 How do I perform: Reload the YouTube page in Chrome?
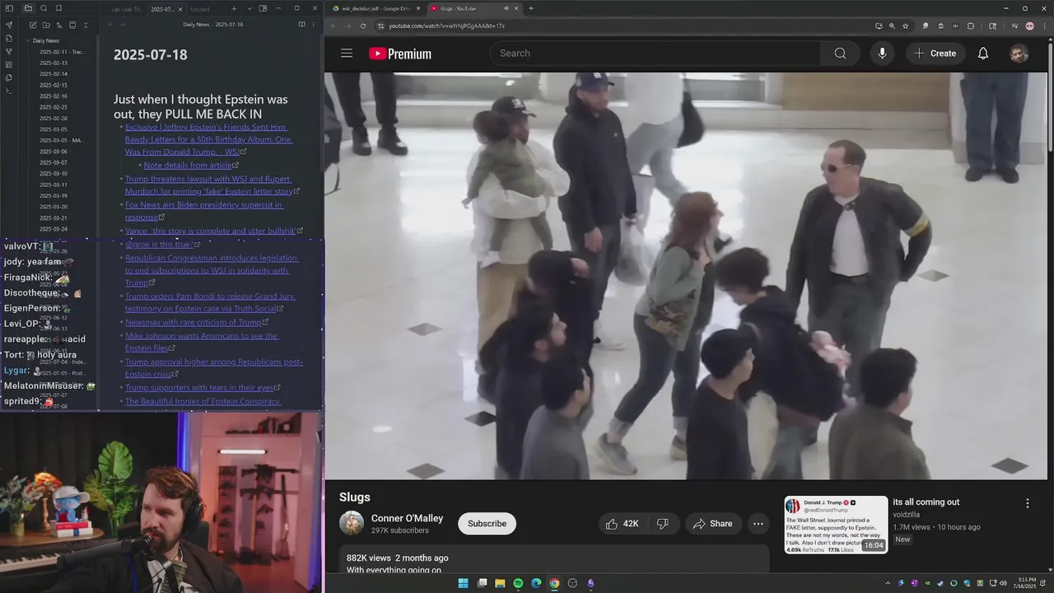tap(363, 26)
